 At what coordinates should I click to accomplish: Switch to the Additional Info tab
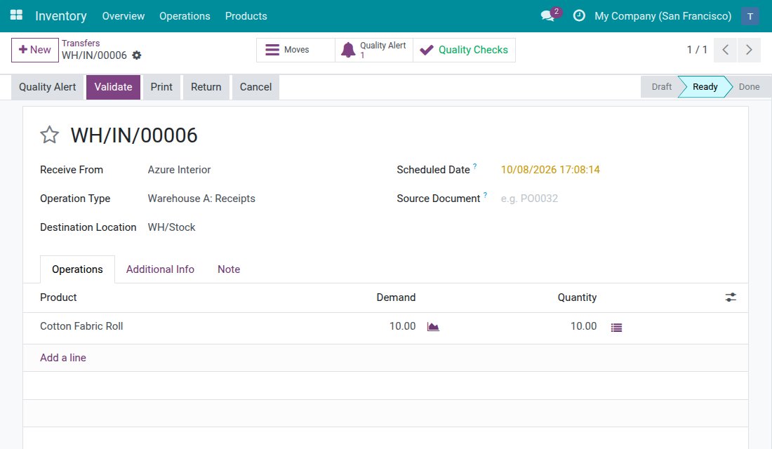pos(160,269)
